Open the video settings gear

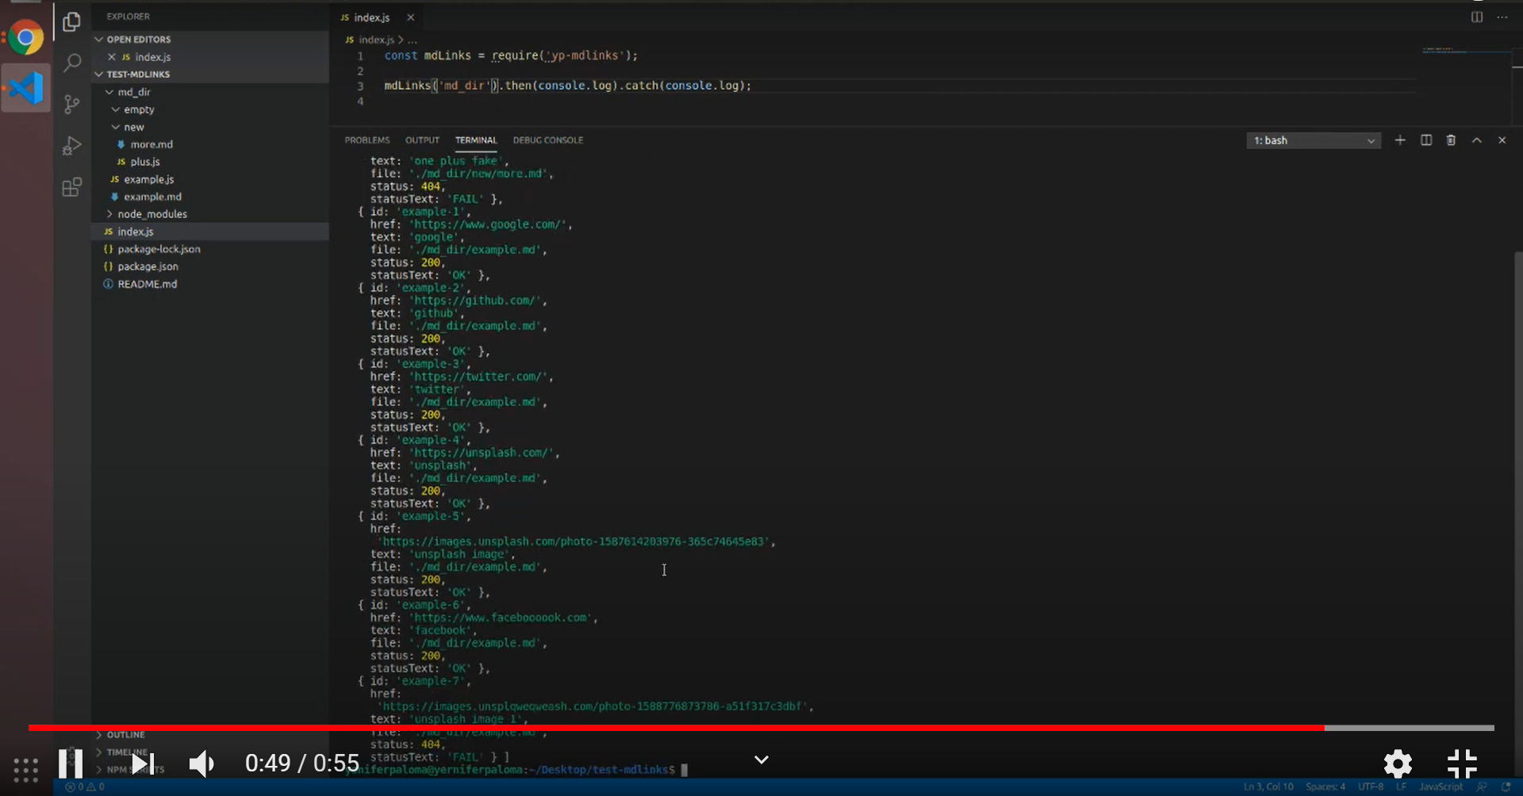pos(1398,764)
